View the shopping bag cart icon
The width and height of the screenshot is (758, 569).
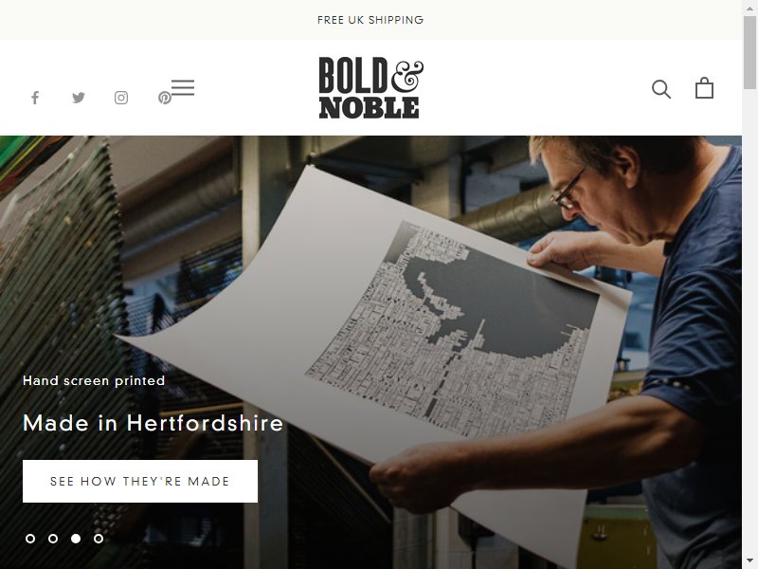click(704, 88)
